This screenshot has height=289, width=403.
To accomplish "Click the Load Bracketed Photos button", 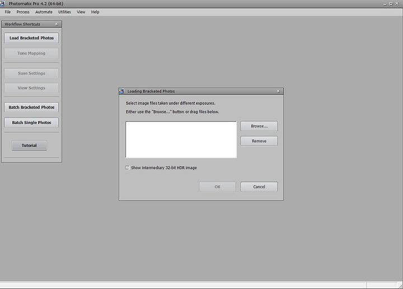I will point(31,38).
